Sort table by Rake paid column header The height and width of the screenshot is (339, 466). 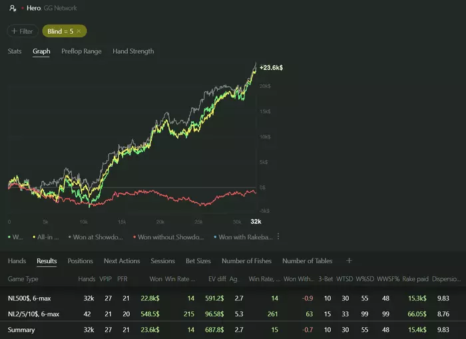tap(415, 279)
